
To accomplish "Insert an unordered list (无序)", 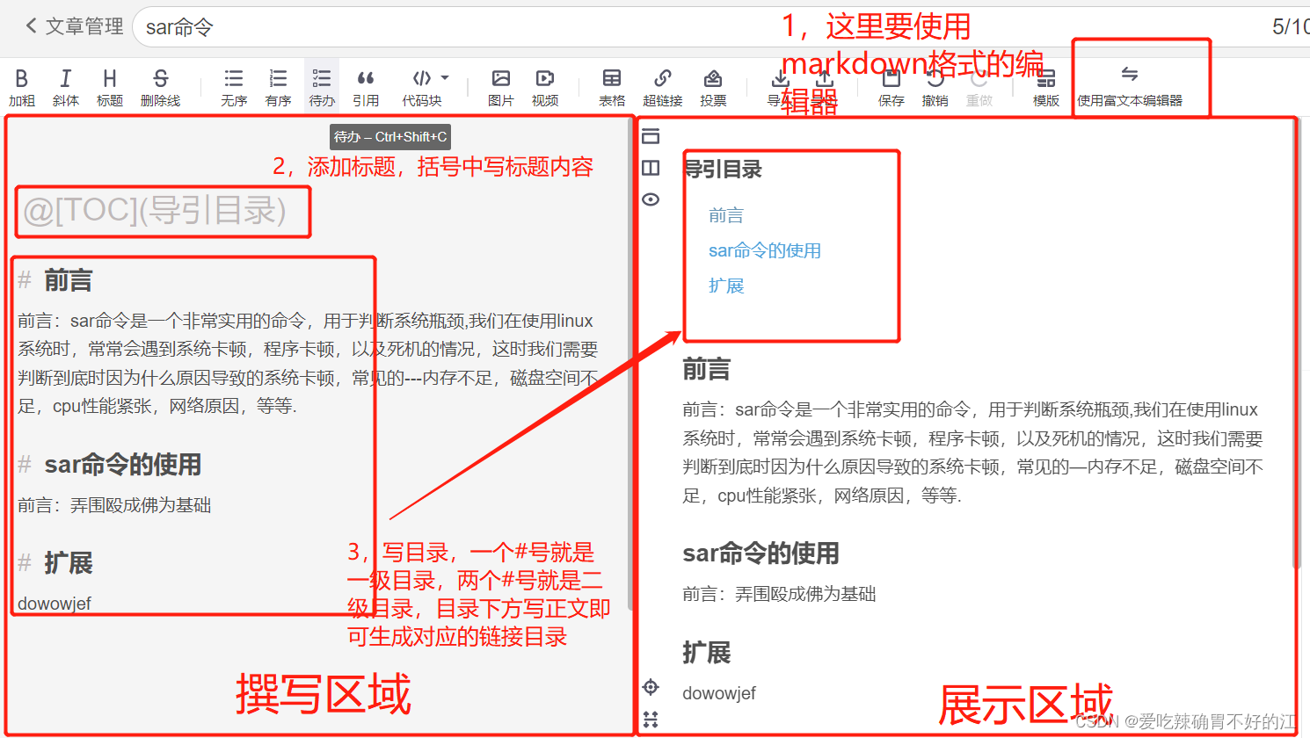I will point(234,88).
